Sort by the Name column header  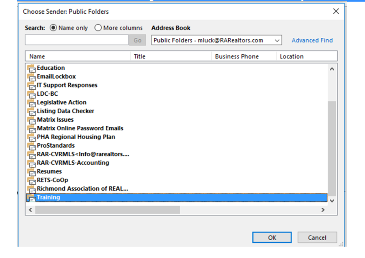pyautogui.click(x=78, y=57)
